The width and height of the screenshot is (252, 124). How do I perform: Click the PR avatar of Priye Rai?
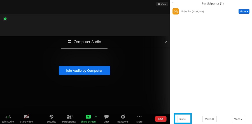pos(176,11)
